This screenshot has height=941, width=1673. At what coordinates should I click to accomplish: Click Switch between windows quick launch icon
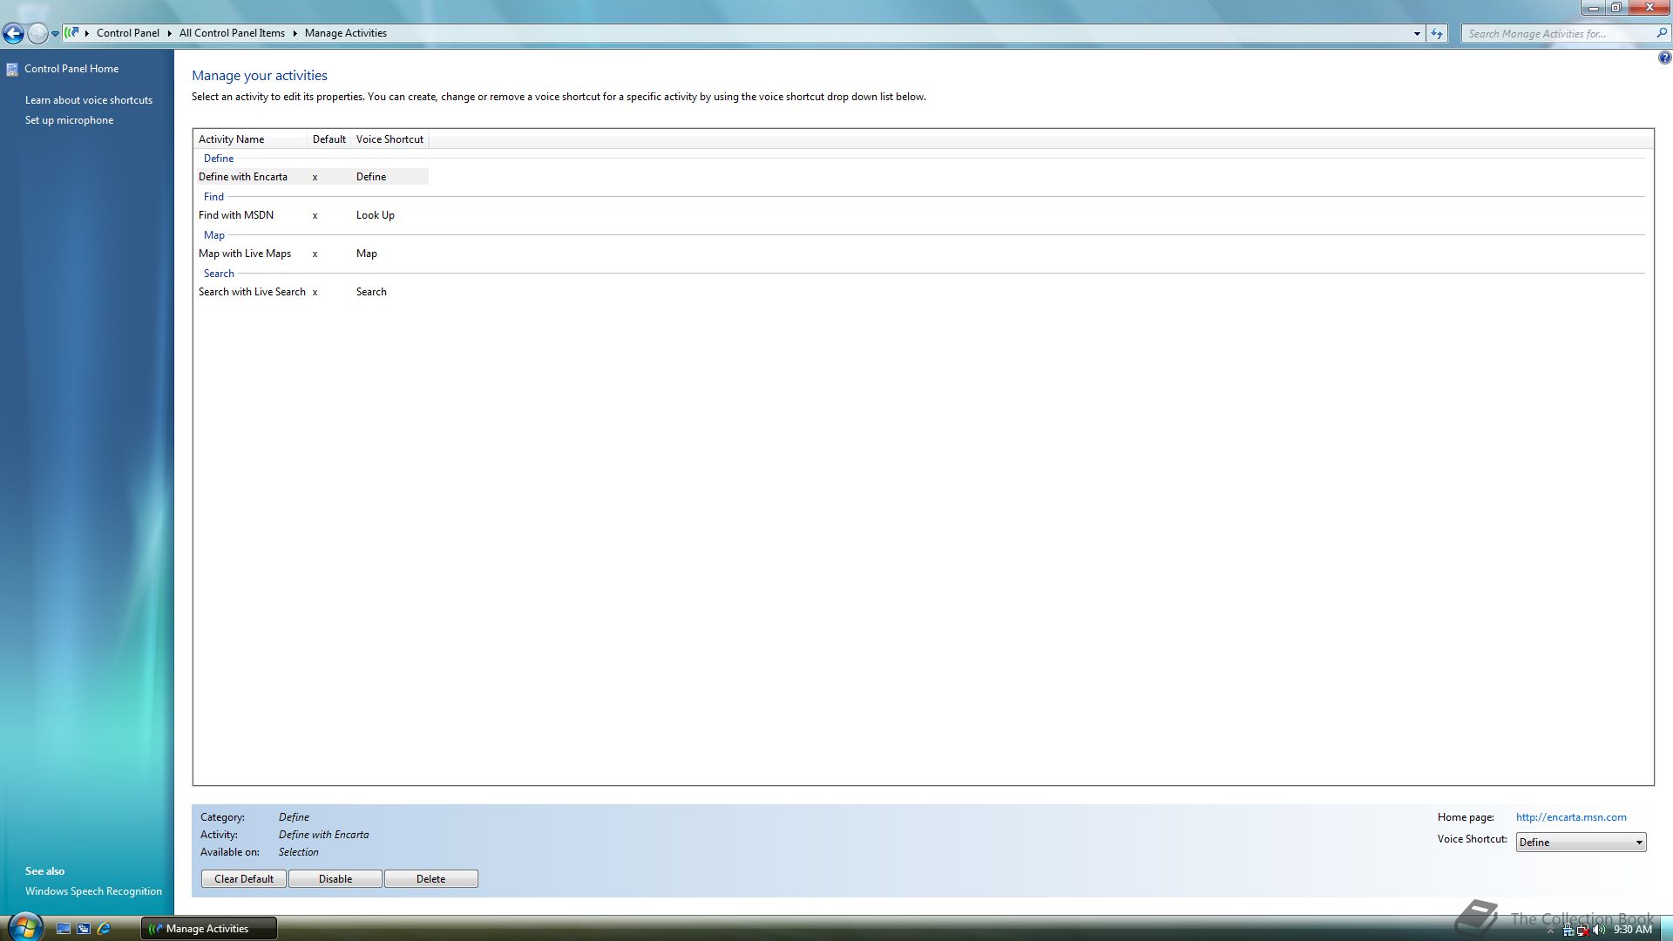point(84,929)
